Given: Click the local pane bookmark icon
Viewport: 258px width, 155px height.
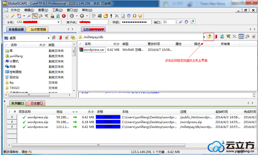Looking at the screenshot, I should tap(60, 38).
